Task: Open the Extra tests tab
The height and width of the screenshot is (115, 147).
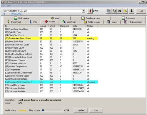Action: [128, 18]
